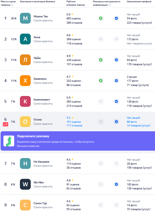Screen dimensions: 155x215
Task: Click the grey verification badge for Анна
Action: point(116,39)
